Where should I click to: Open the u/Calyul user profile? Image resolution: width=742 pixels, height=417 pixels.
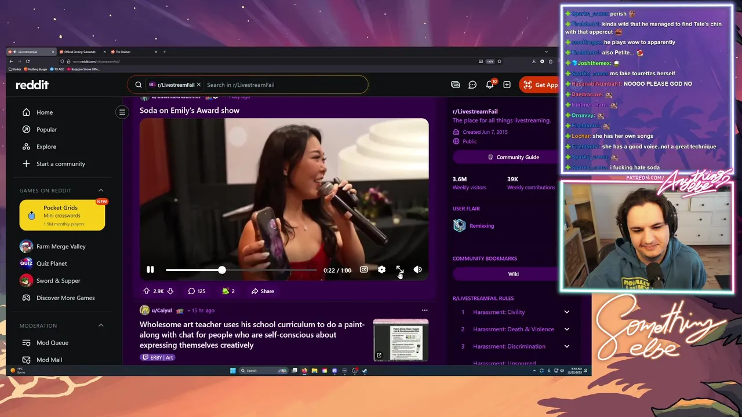[162, 310]
